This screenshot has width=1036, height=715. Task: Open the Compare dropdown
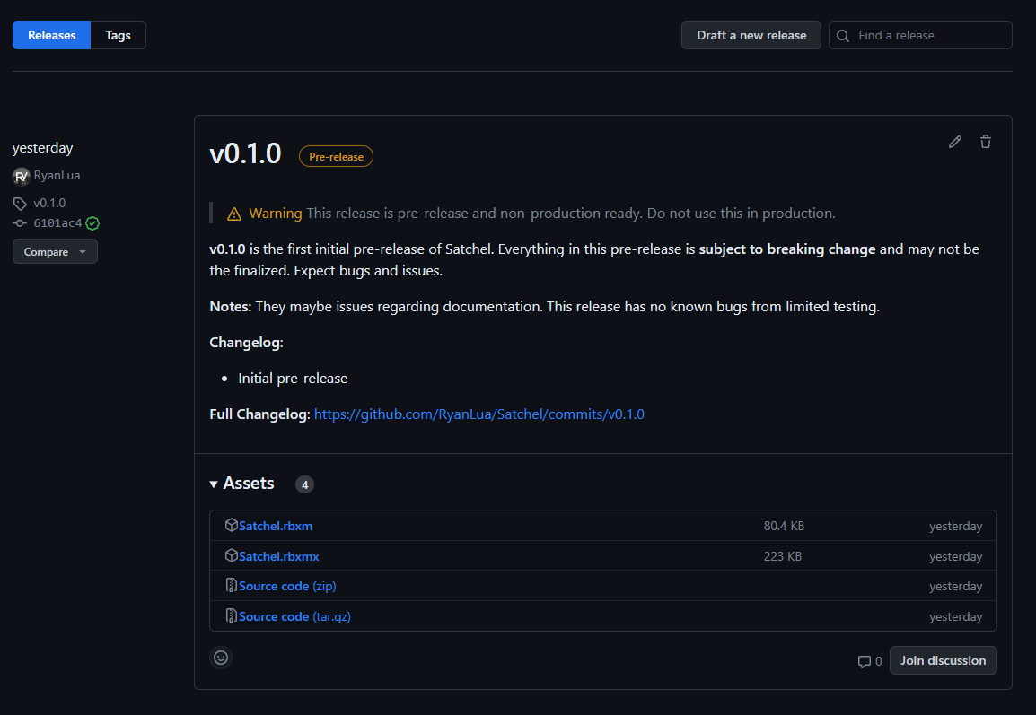[55, 251]
